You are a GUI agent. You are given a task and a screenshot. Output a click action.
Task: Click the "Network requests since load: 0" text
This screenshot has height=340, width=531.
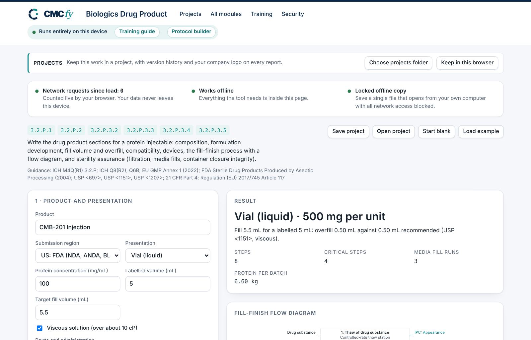[x=83, y=91]
